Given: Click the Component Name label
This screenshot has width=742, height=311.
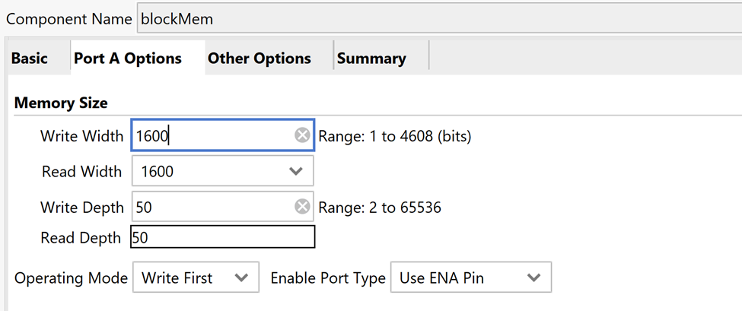Looking at the screenshot, I should (68, 19).
